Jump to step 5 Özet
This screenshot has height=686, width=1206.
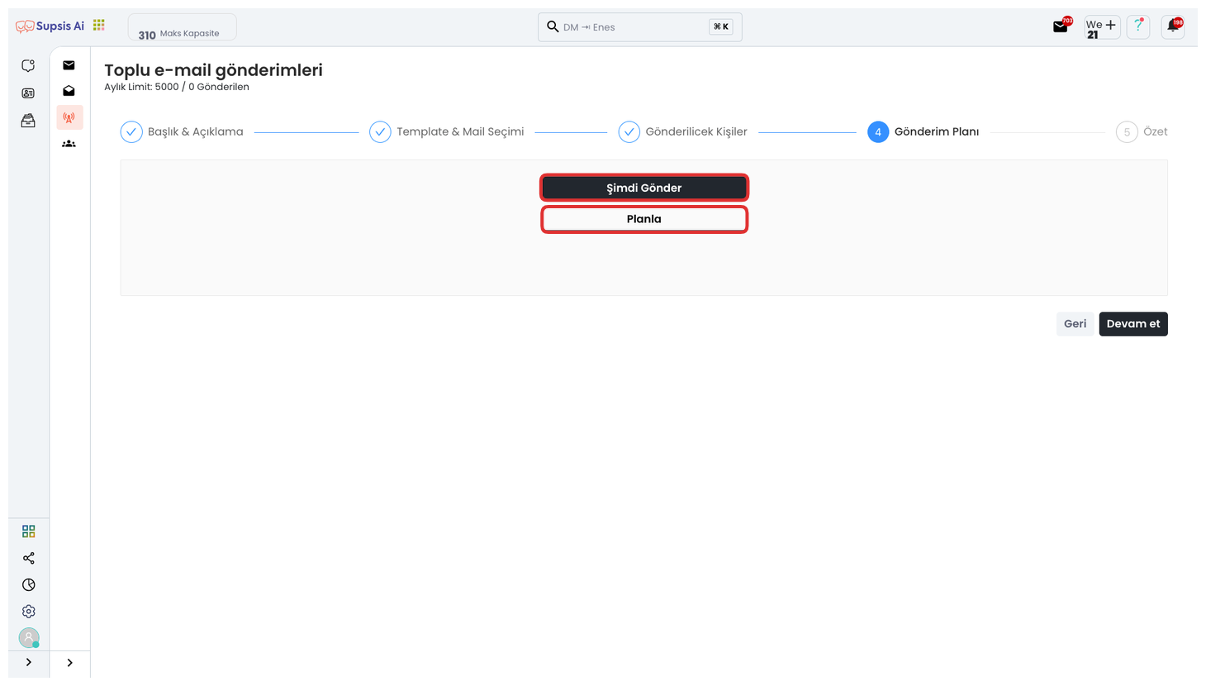[x=1142, y=131]
